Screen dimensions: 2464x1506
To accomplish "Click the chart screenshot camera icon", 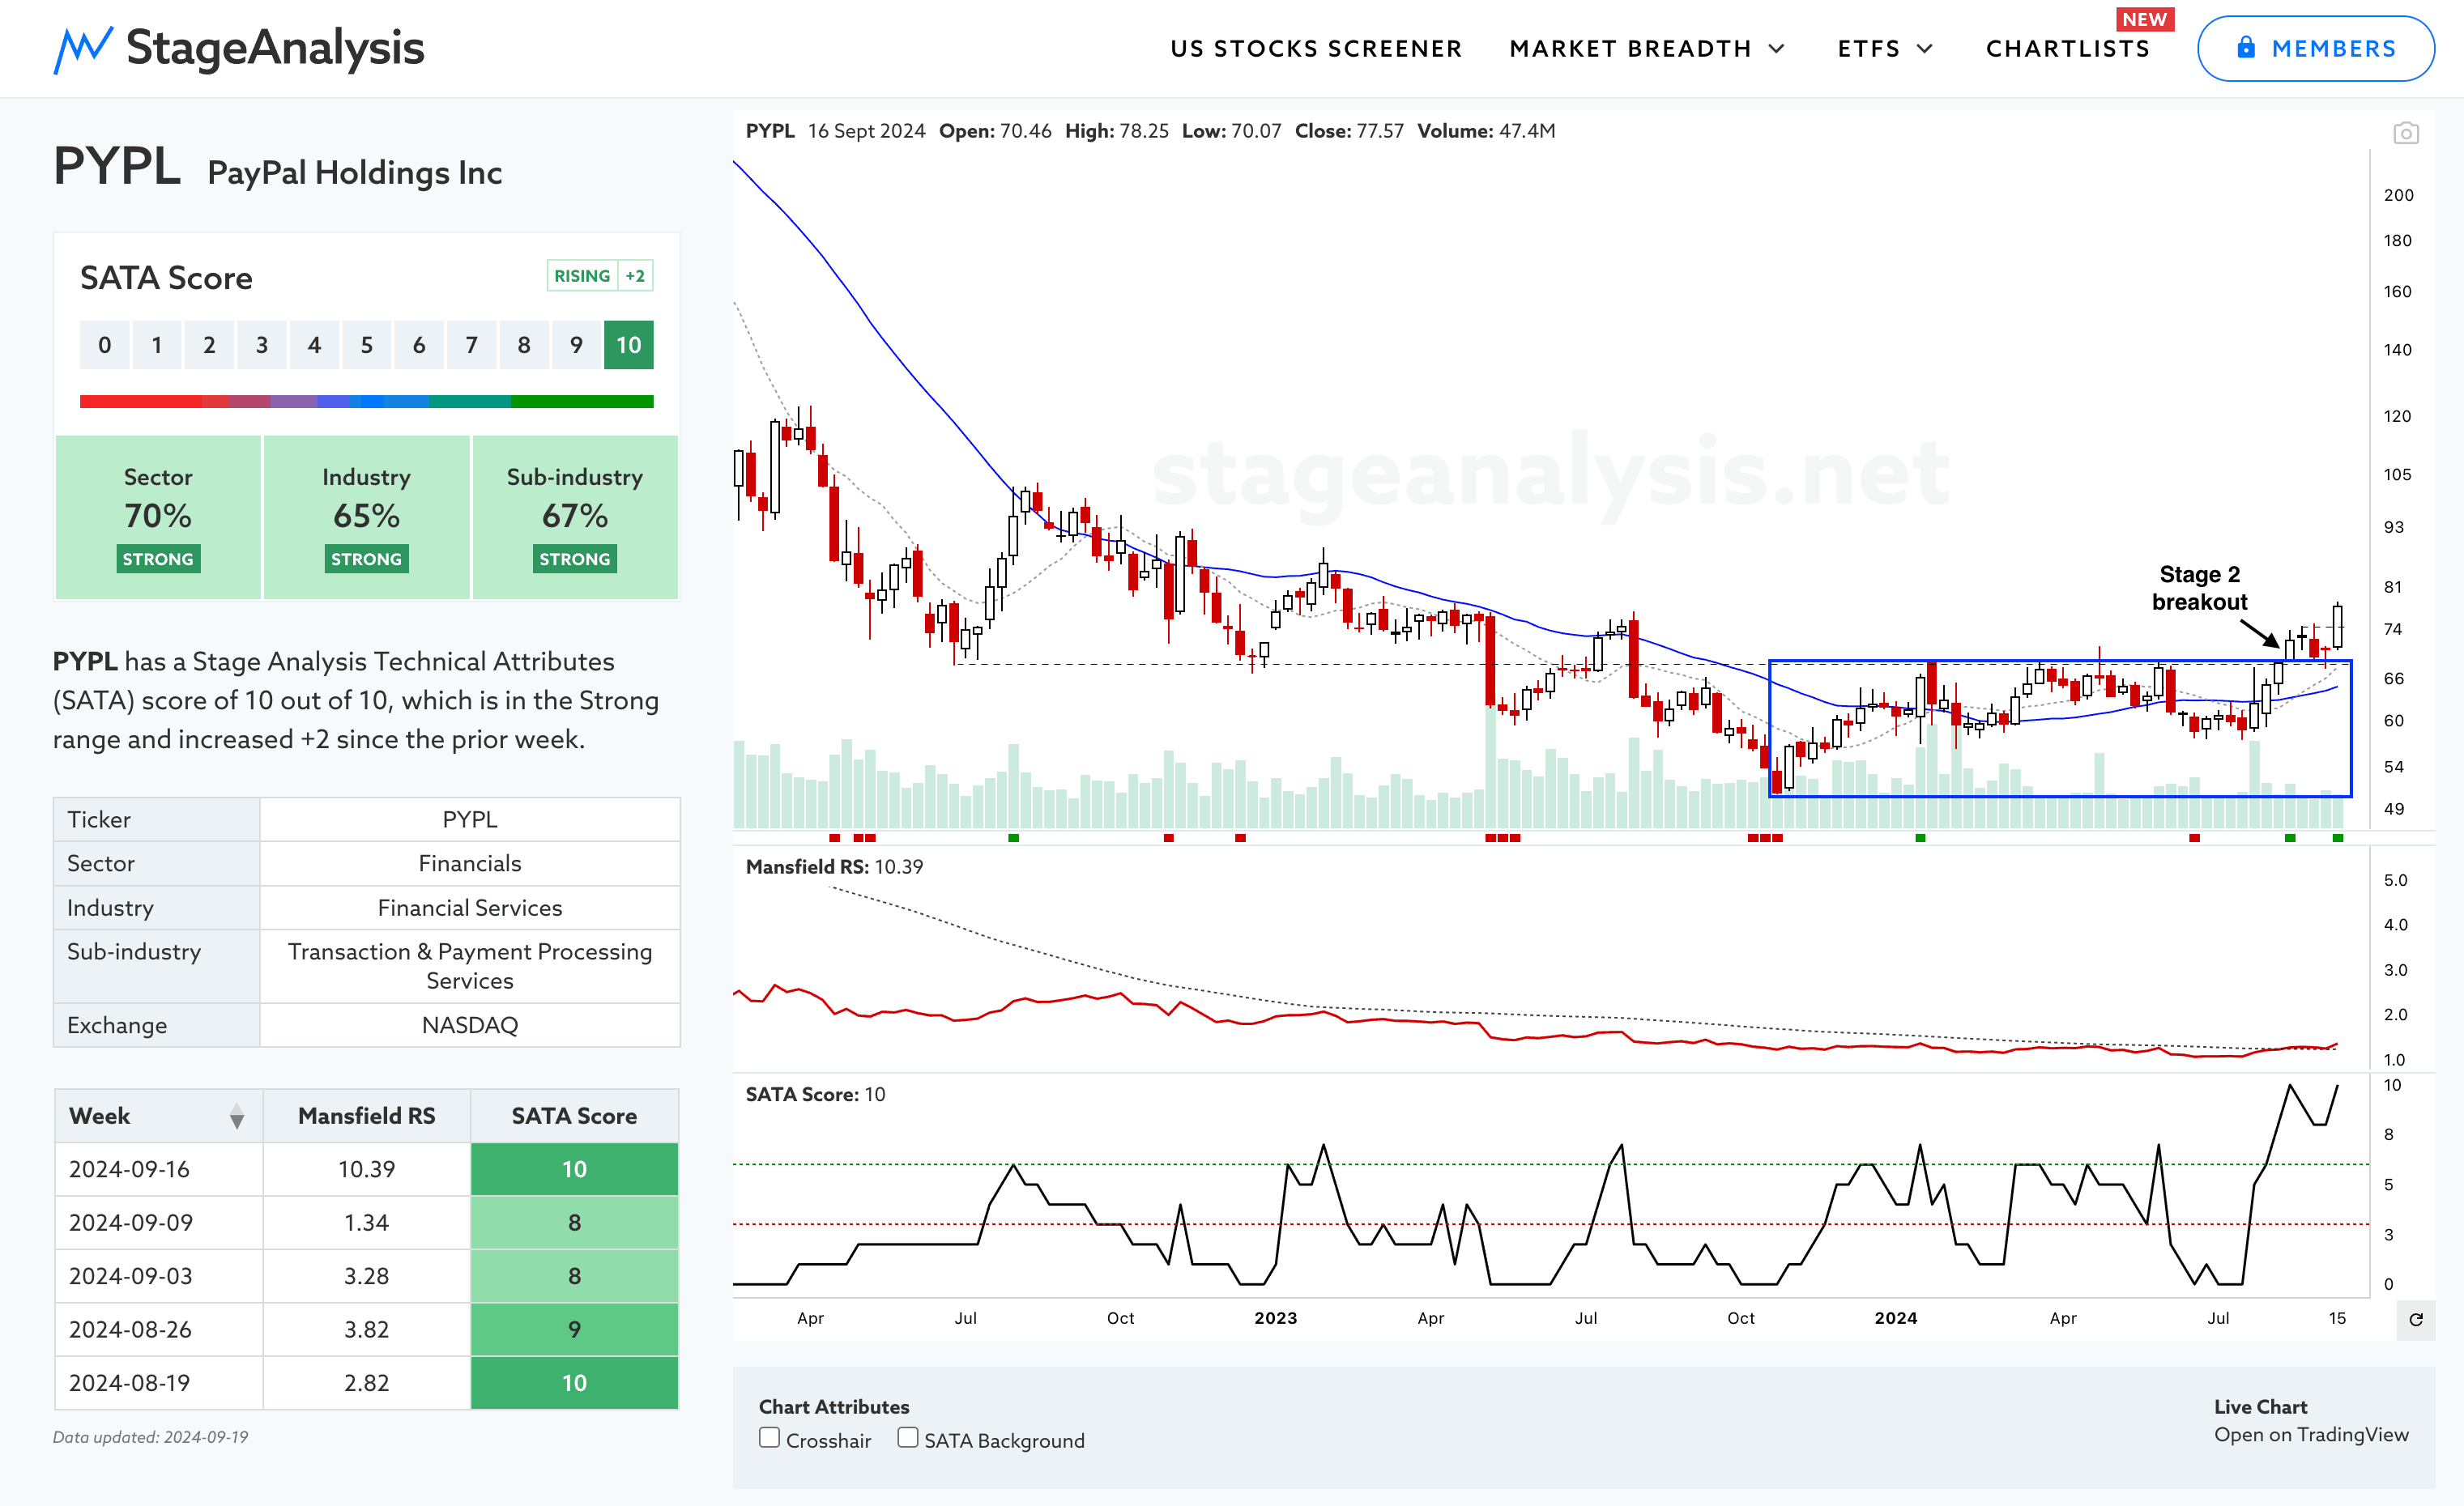I will click(x=2406, y=133).
